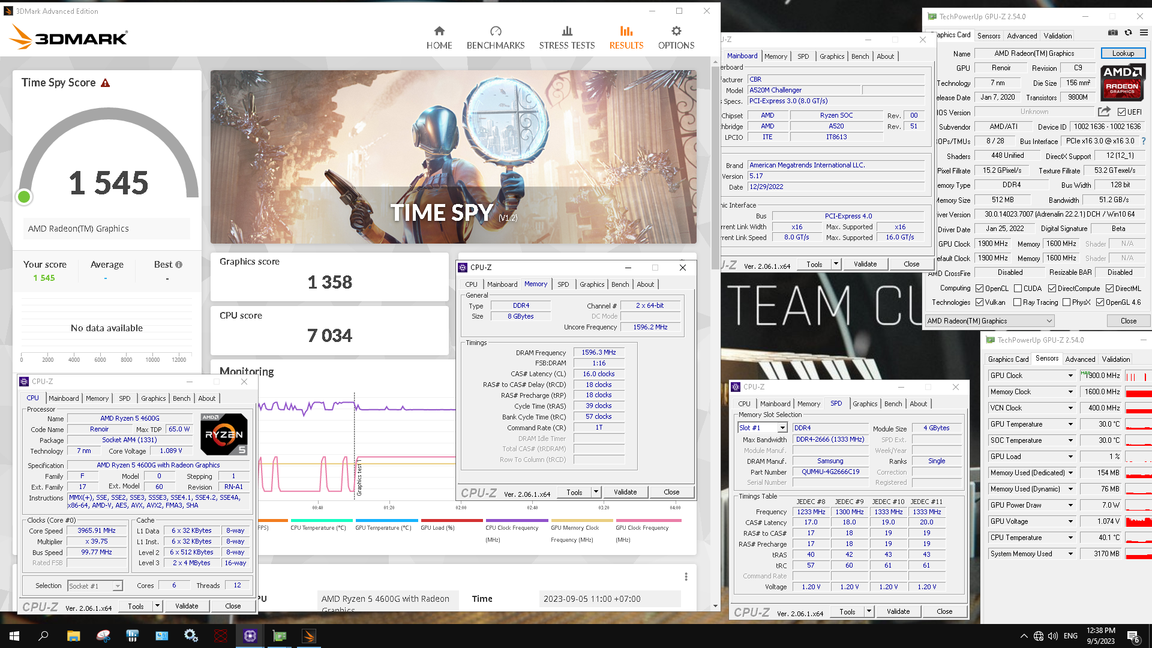This screenshot has width=1152, height=648.
Task: Switch to RESULTS tab in 3DMark
Action: tap(626, 37)
